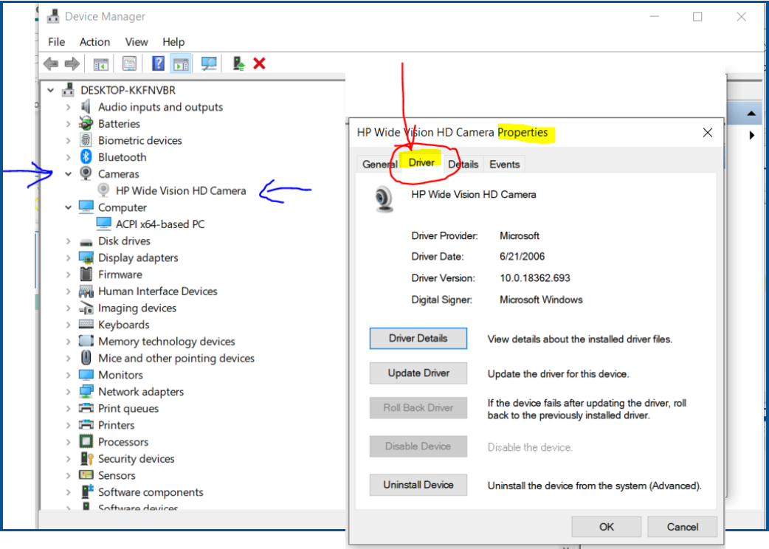Click the Display adapters category icon
Viewport: 769px width, 549px height.
click(x=86, y=258)
